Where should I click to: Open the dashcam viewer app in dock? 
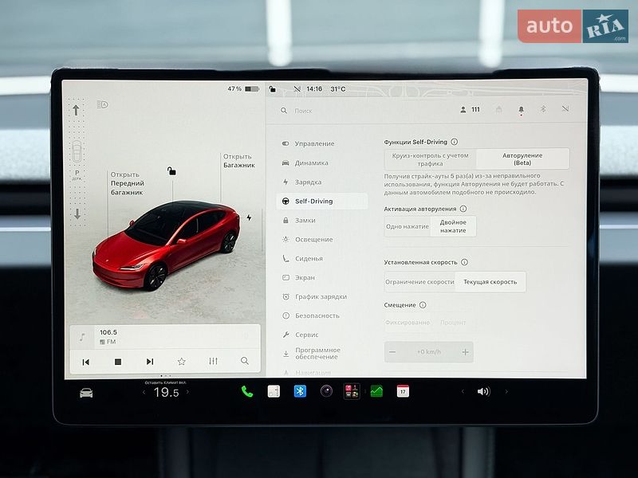pos(274,391)
